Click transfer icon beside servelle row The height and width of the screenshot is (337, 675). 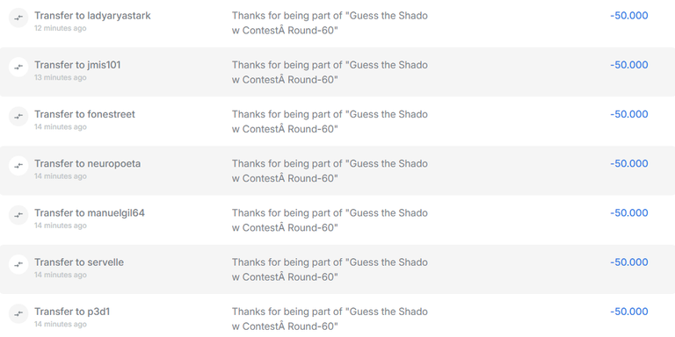pyautogui.click(x=18, y=264)
